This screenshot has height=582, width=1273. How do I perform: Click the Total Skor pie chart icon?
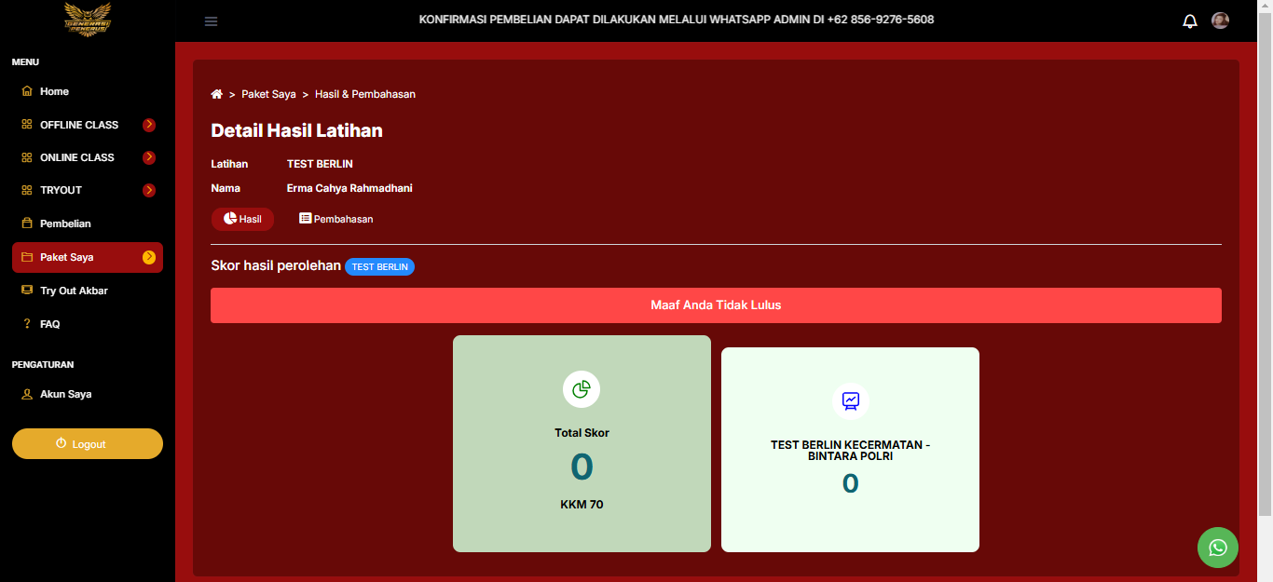pyautogui.click(x=582, y=389)
